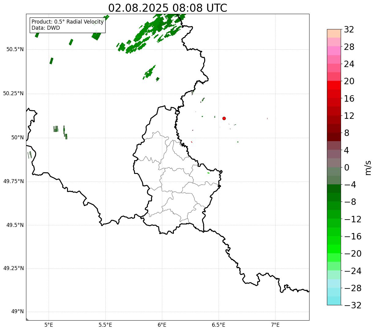Image resolution: width=375 pixels, height=331 pixels.
Task: Click the "Data: DWD" legend line
Action: tap(46, 28)
